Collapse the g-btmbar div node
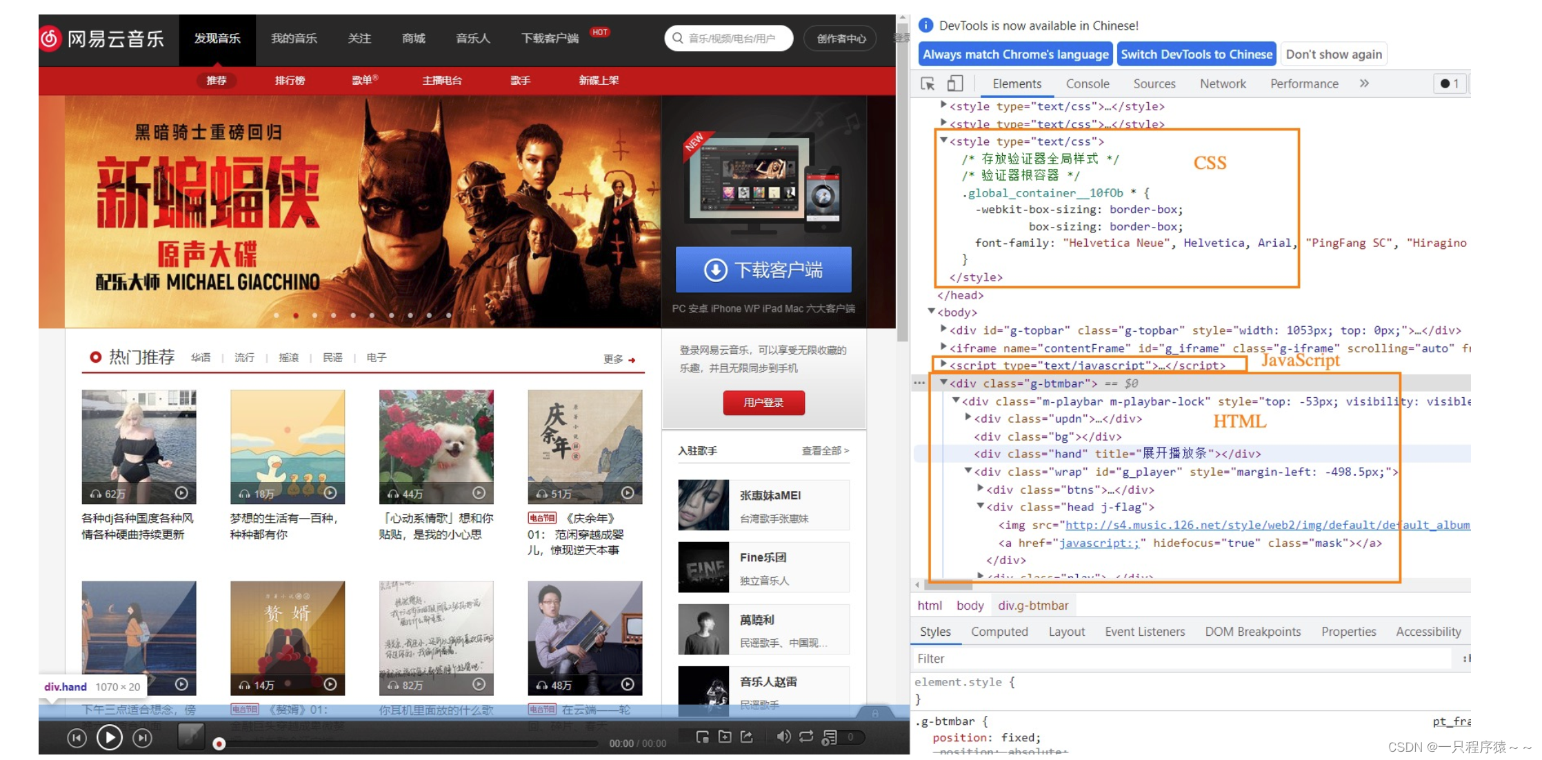1542x760 pixels. pos(943,382)
